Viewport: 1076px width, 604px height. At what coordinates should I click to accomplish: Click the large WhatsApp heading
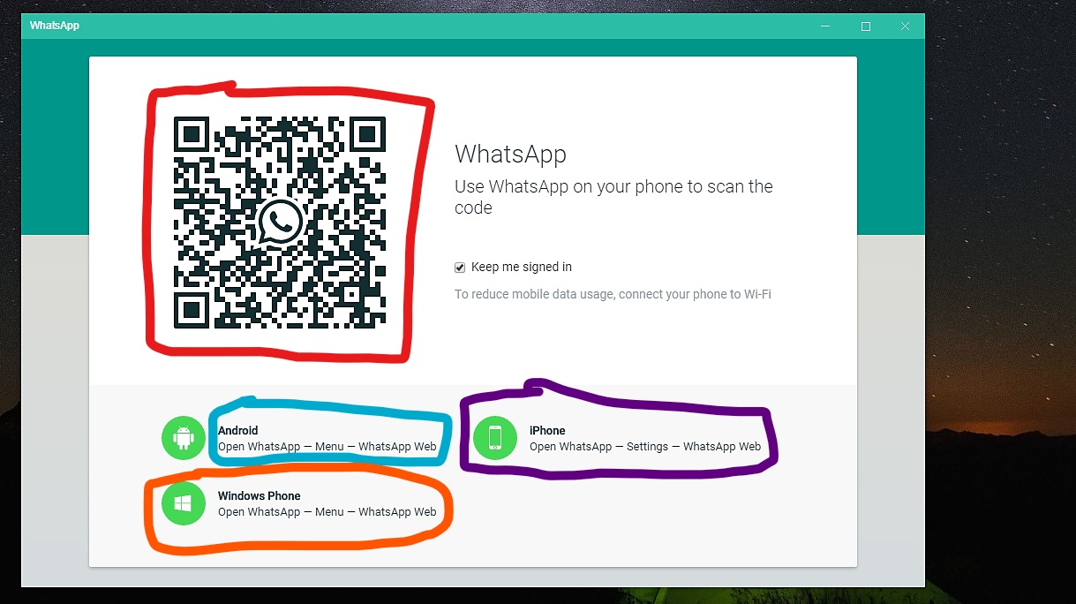point(510,154)
